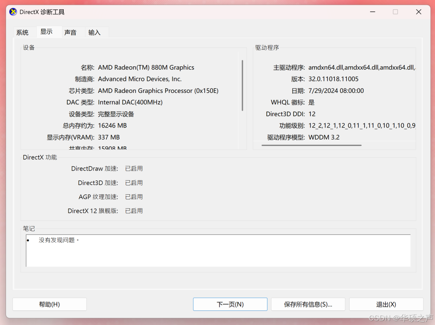Click the AGP 纹理加速 已启用 status
The image size is (435, 325).
click(134, 197)
